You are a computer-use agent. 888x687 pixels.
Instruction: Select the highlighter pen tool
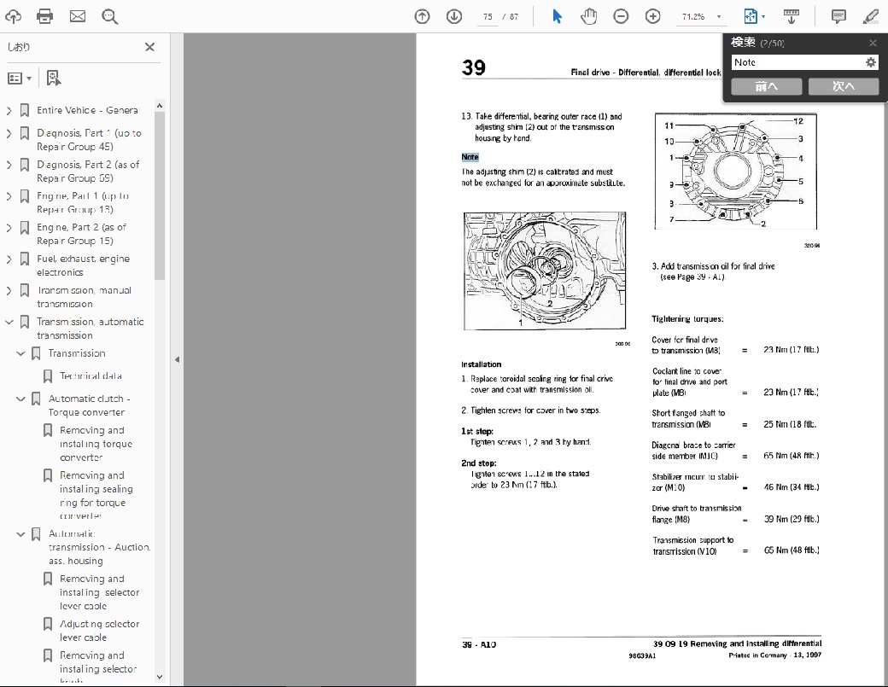pyautogui.click(x=870, y=16)
